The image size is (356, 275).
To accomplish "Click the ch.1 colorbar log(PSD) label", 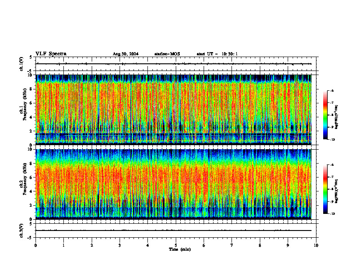I will (x=337, y=117).
